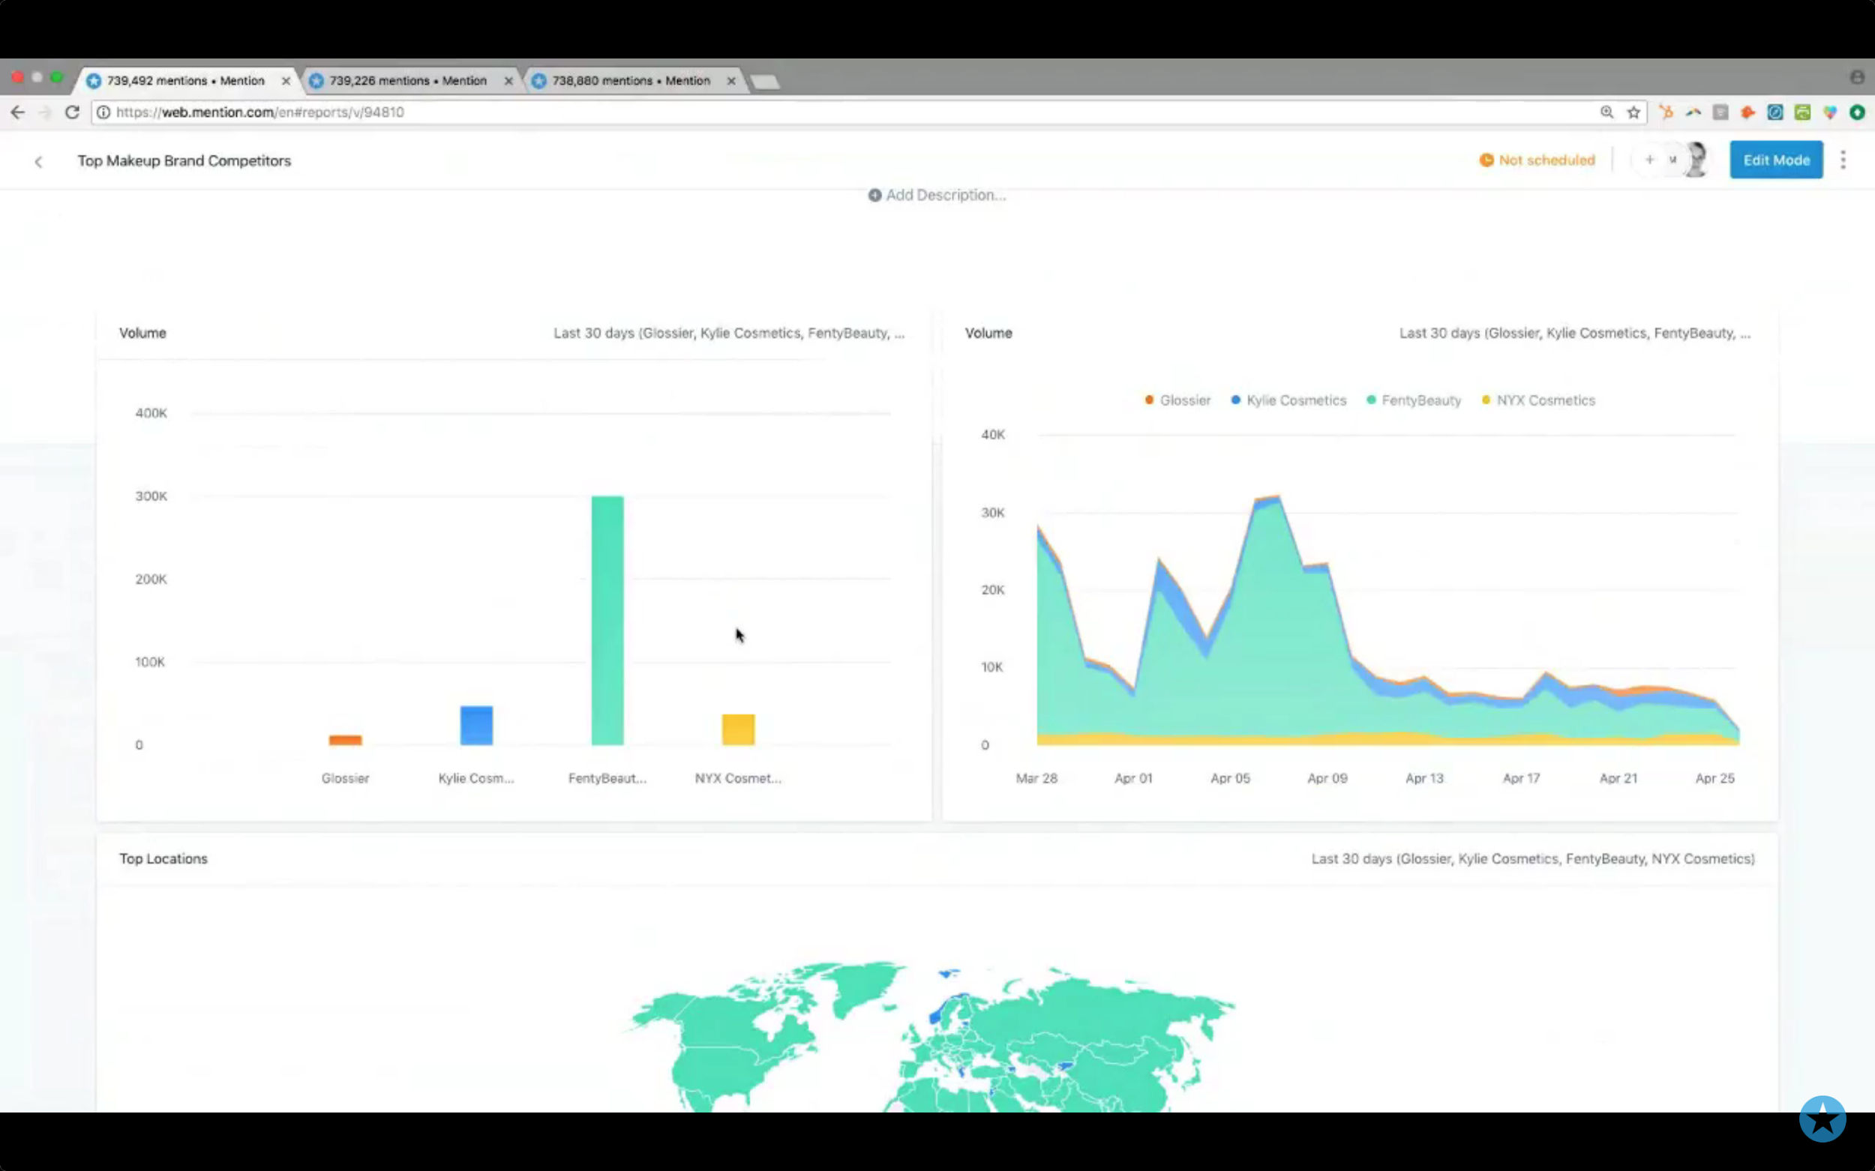Click the Mar 28 axis label
Image resolution: width=1875 pixels, height=1171 pixels.
[1036, 778]
